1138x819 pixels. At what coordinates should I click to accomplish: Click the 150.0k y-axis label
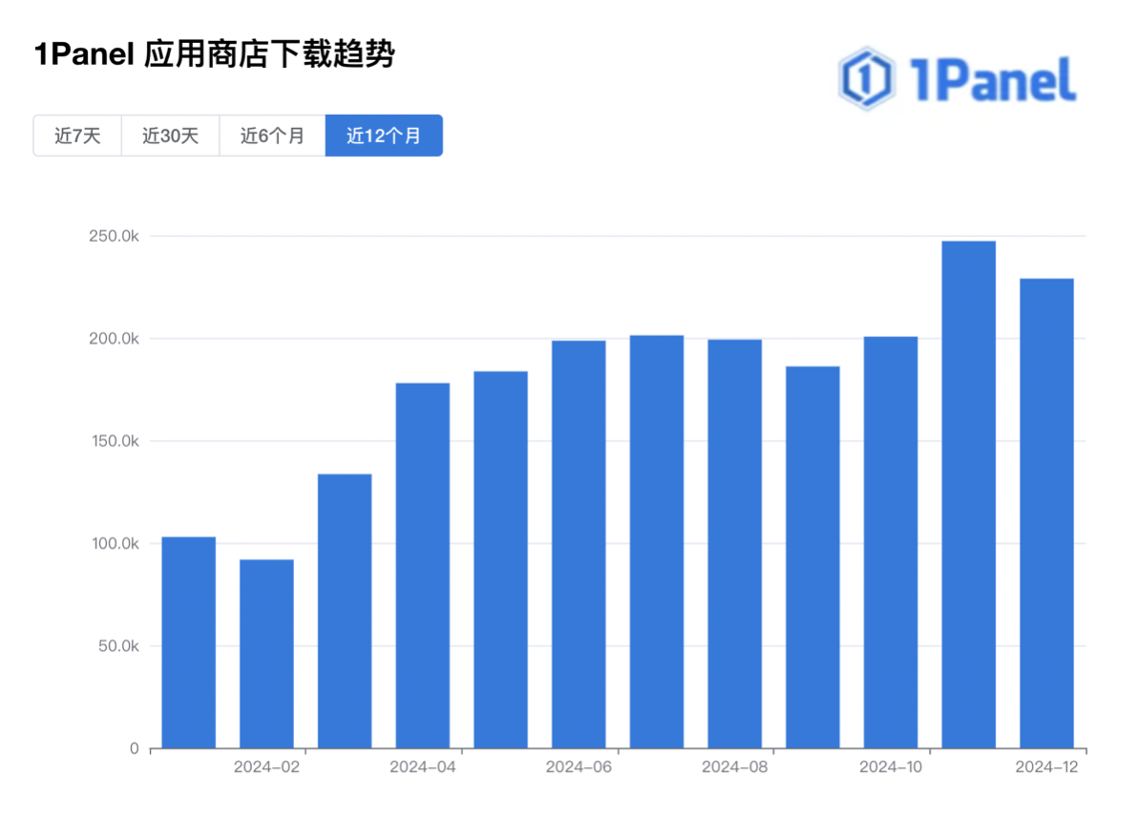pos(116,441)
